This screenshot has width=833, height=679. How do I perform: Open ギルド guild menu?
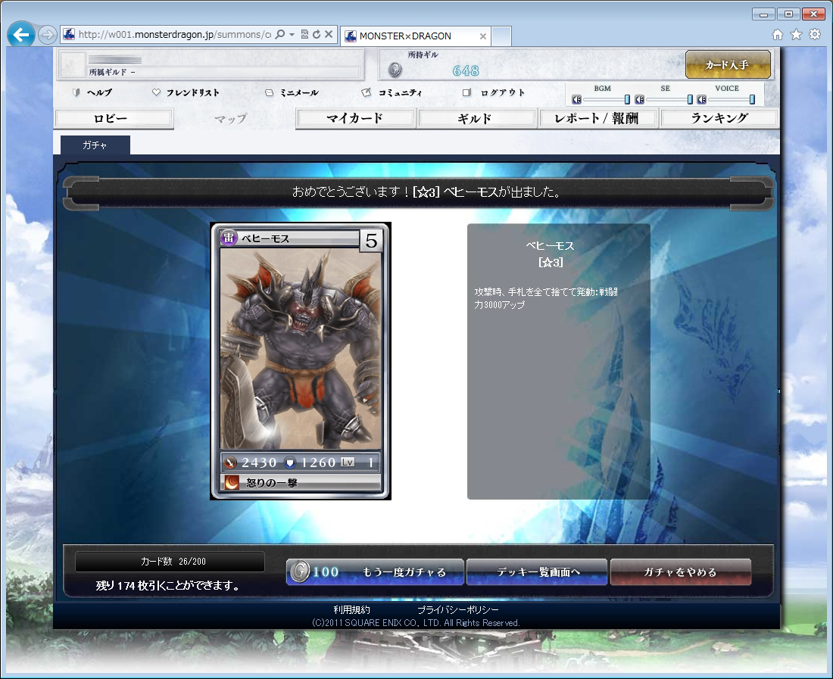pos(476,118)
